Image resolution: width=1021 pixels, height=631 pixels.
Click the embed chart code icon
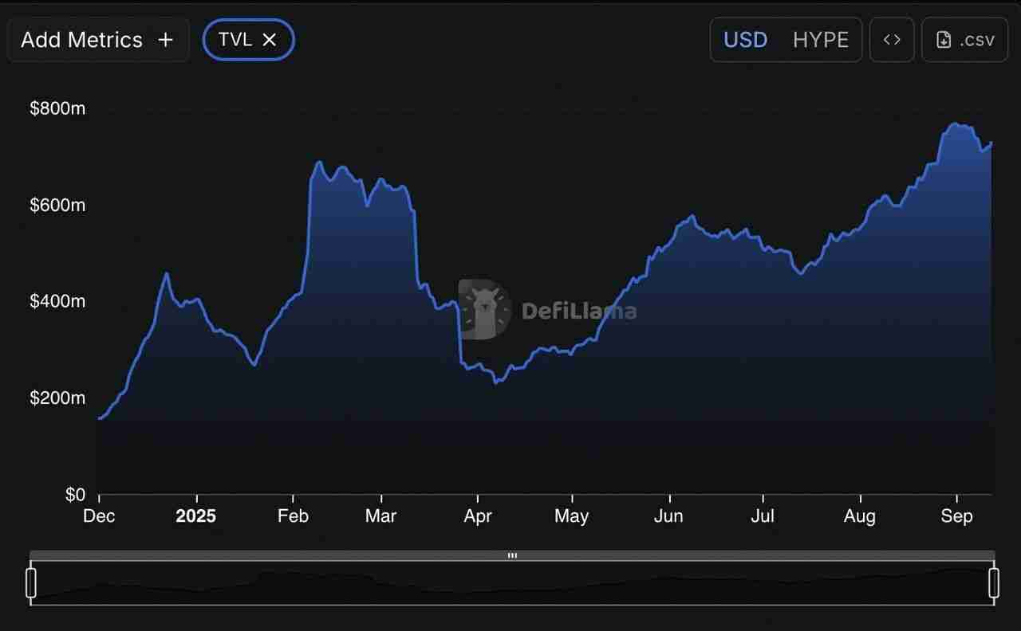pos(891,39)
